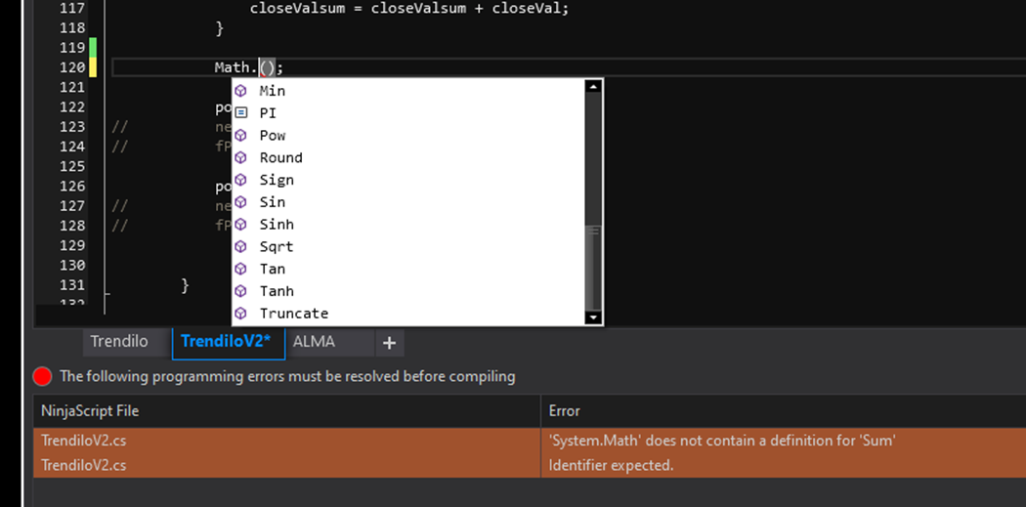Switch to the Trendilo tab

click(x=119, y=342)
